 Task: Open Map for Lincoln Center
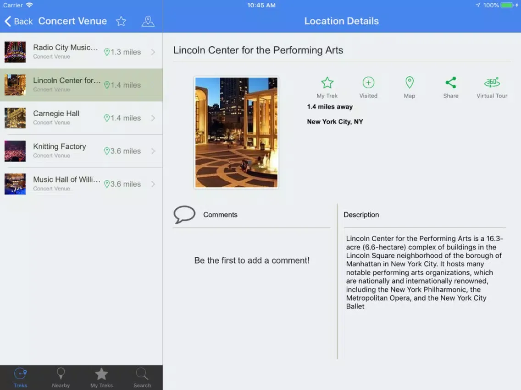tap(410, 87)
